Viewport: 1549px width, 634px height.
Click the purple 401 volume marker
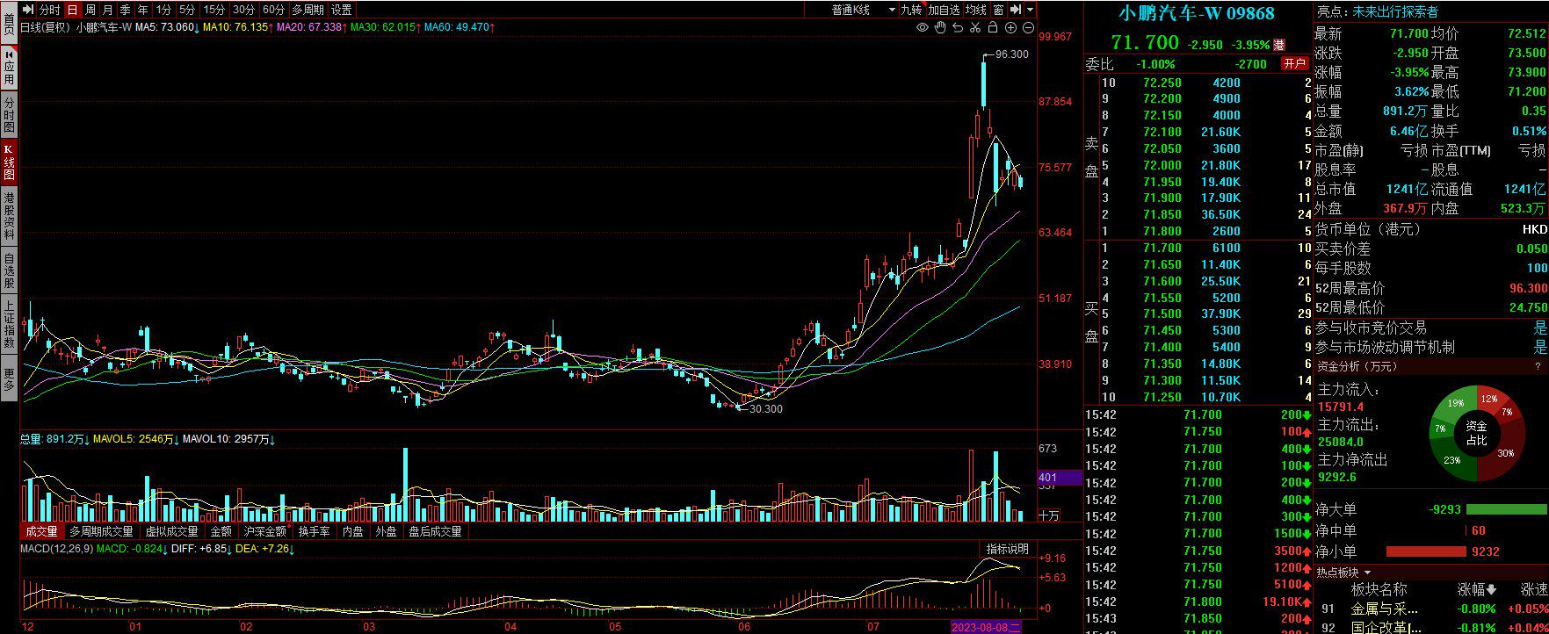(1060, 478)
